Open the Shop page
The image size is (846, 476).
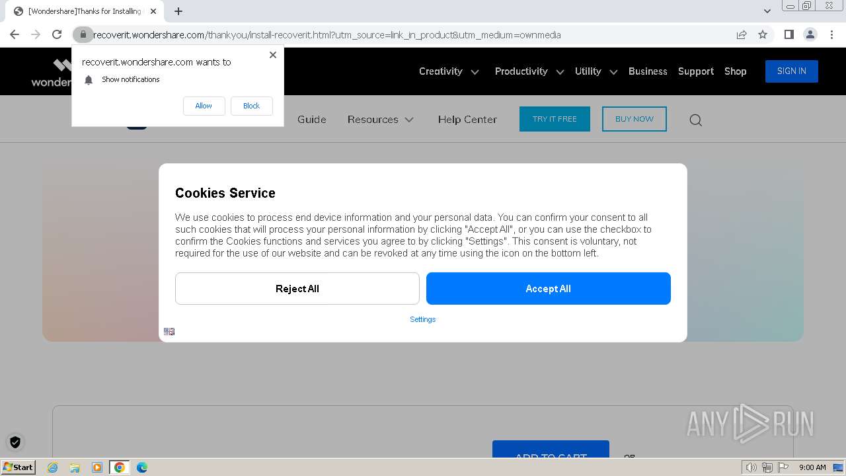point(736,71)
